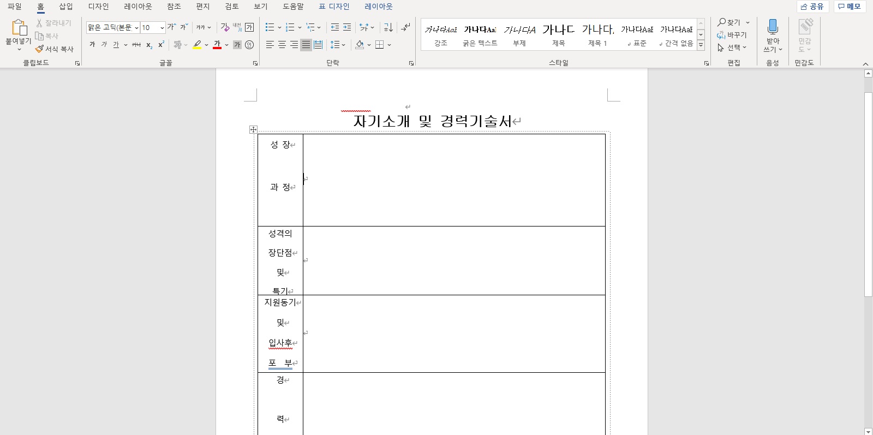
Task: Click the distributed alignment icon
Action: (319, 45)
